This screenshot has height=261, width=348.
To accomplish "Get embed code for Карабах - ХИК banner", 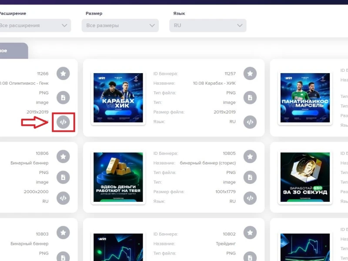I will [x=250, y=122].
